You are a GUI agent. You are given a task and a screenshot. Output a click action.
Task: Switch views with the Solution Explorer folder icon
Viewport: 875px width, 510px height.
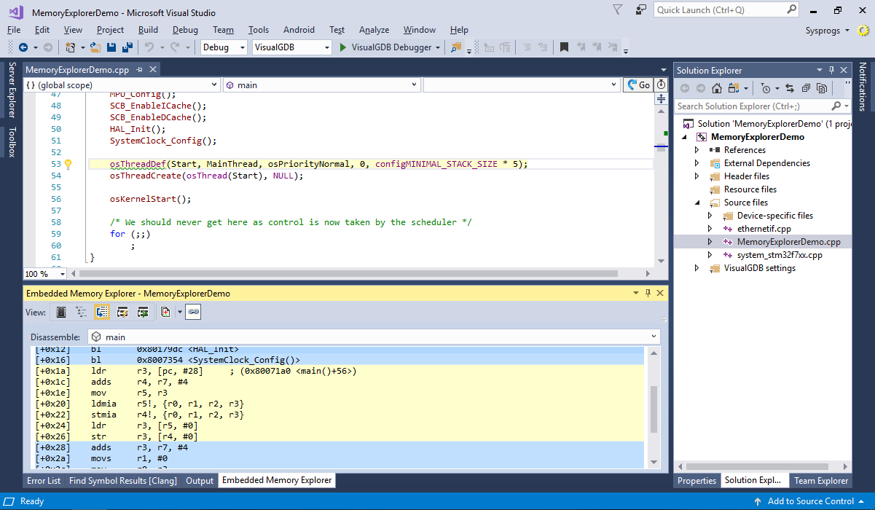point(734,88)
